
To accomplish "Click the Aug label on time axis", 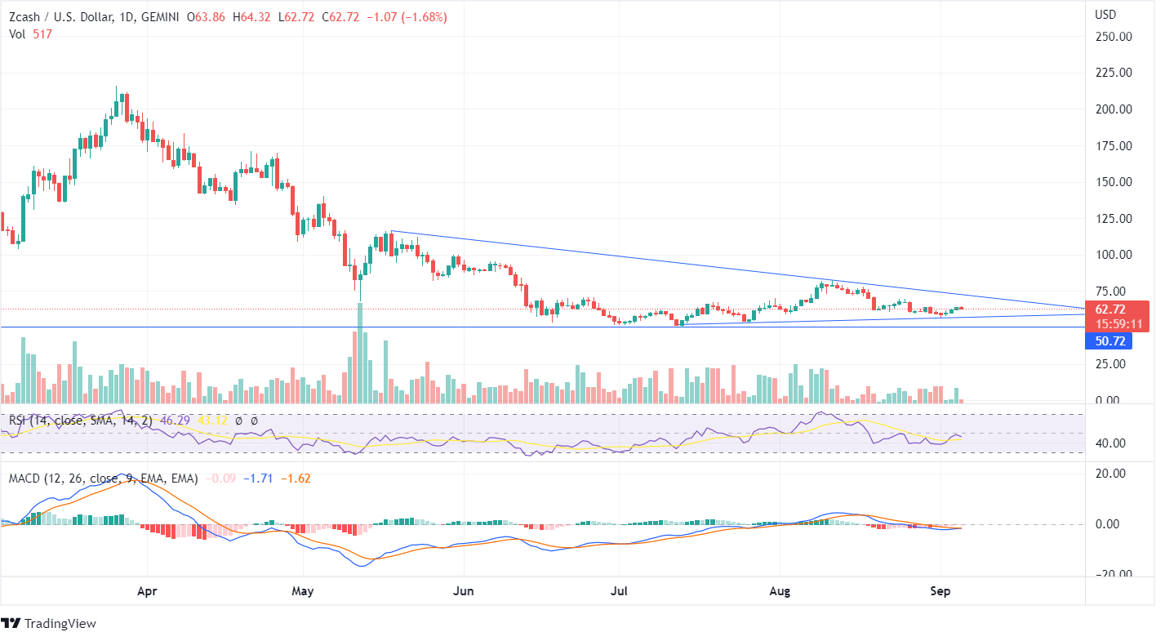I will click(780, 590).
